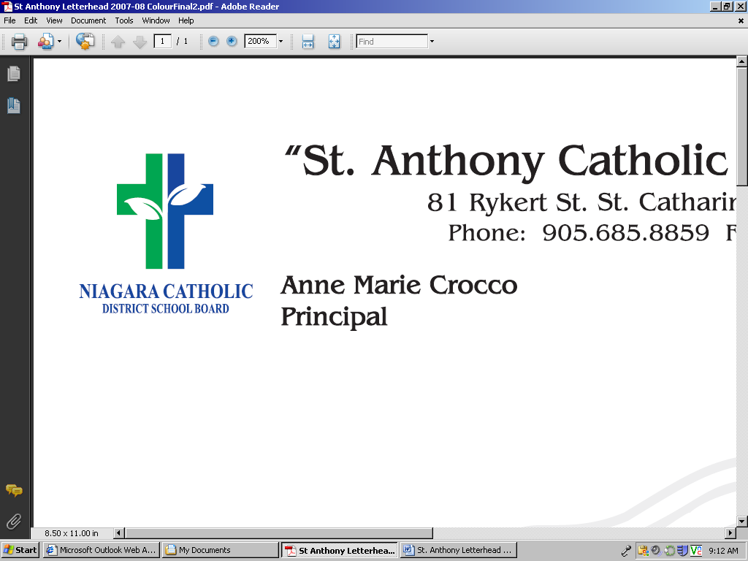Screen dimensions: 748x561
Task: Open the Tools menu
Action: (x=124, y=20)
